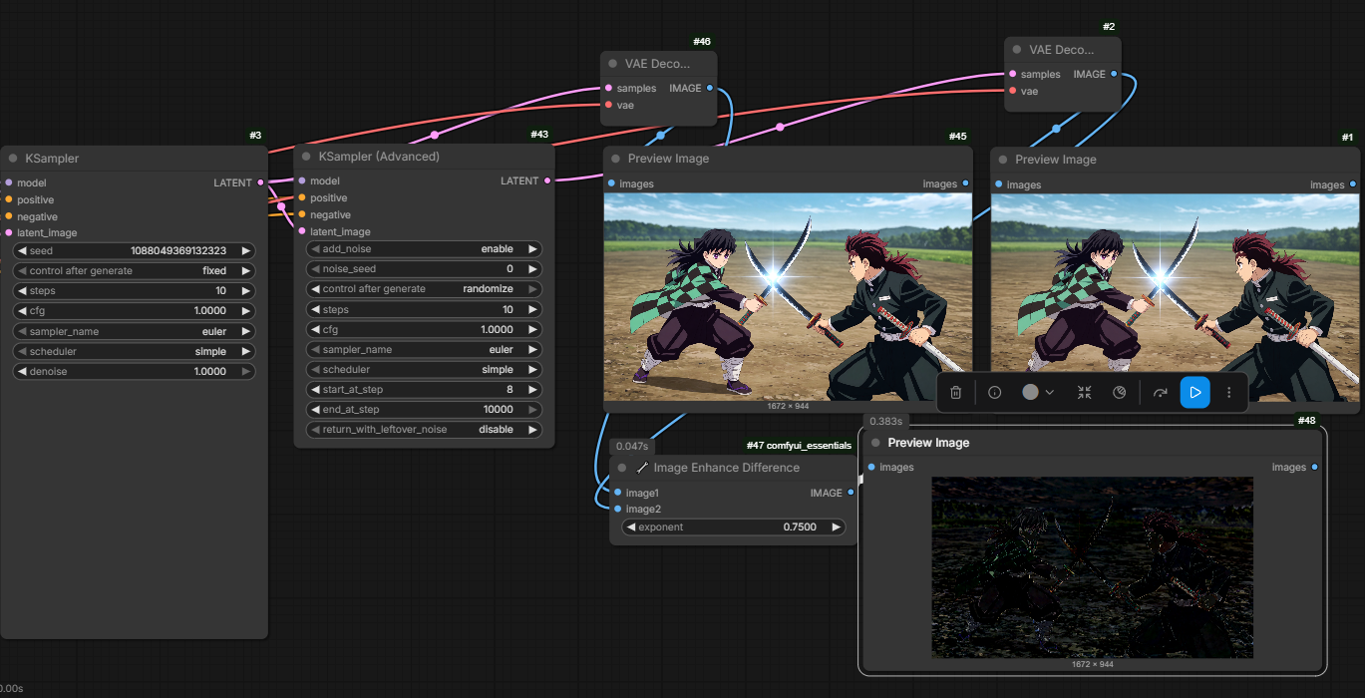Open KSampler scheduler simple dropdown

pos(135,352)
